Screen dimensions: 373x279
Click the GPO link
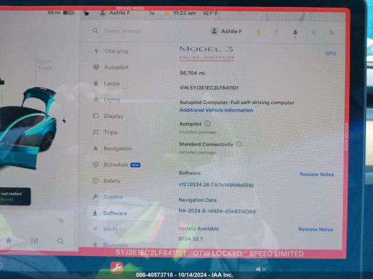tap(330, 53)
